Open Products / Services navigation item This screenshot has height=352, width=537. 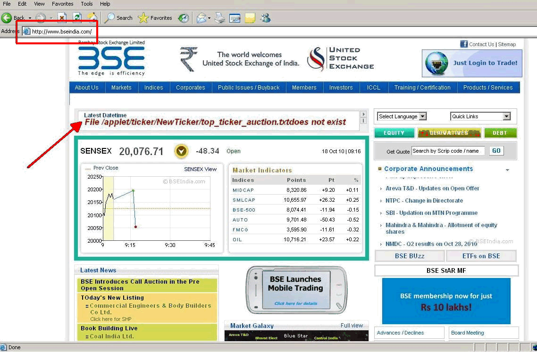click(x=488, y=88)
